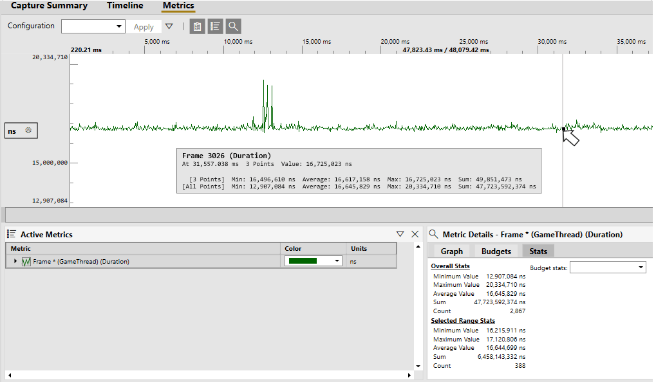
Task: Open Metric Details with the magnifier icon
Action: 234,27
